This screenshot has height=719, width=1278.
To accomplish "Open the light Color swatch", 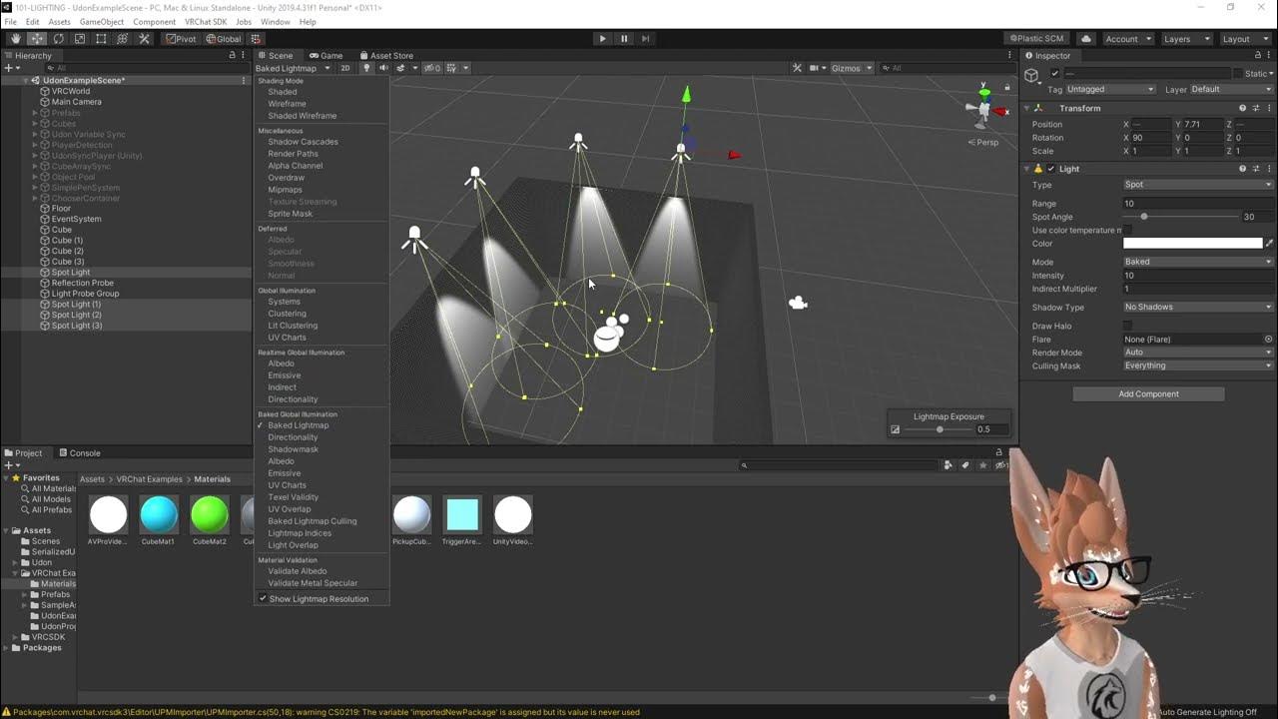I will [1192, 244].
